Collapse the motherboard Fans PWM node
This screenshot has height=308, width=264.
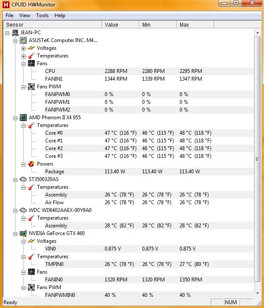pyautogui.click(x=23, y=87)
